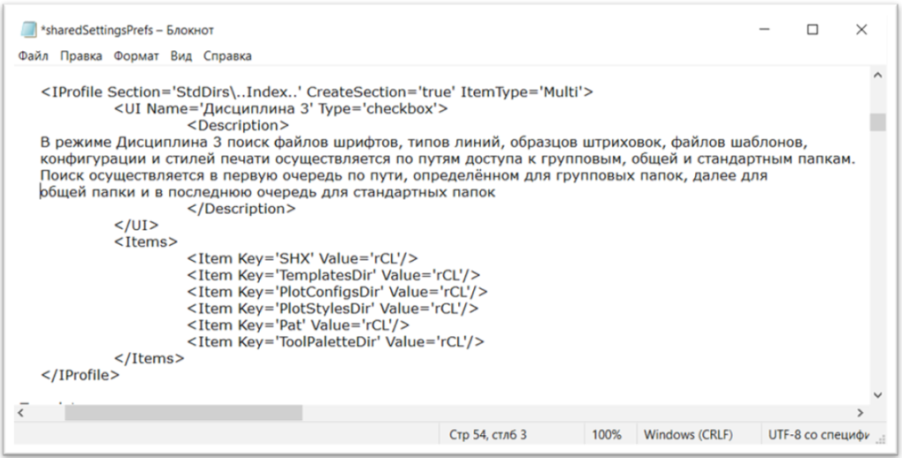Click the vertical scrollbar thumb
902x458 pixels.
tap(878, 122)
